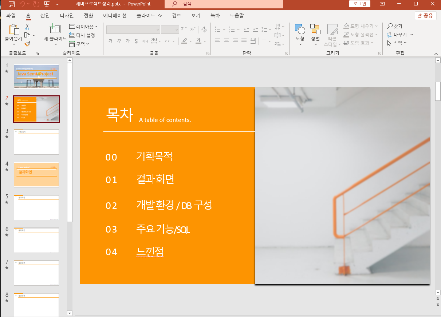Open Ribbon Display Options button

tap(382, 4)
